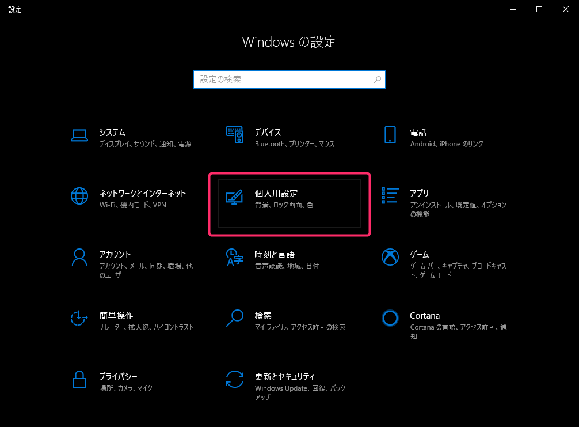The height and width of the screenshot is (427, 579).
Task: Open the アプリ list icon
Action: (x=390, y=195)
